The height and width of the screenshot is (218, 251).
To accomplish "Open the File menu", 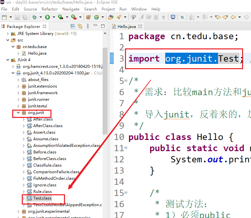I will pyautogui.click(x=4, y=9).
